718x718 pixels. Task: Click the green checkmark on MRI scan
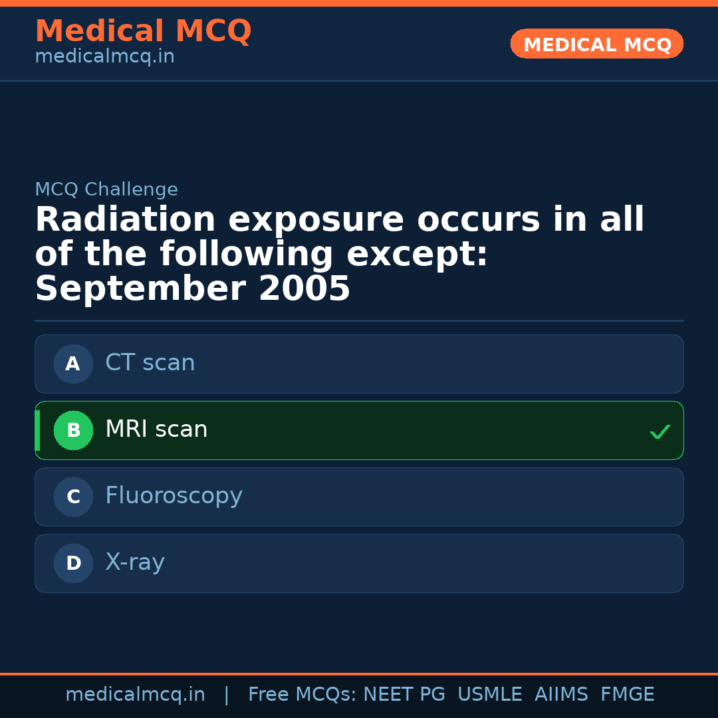660,431
